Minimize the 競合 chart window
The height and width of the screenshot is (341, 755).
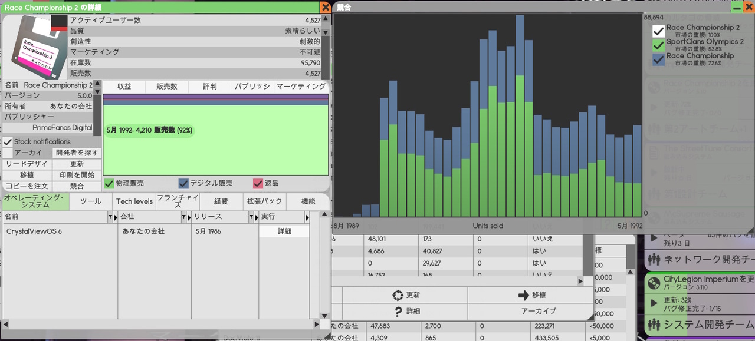[737, 7]
